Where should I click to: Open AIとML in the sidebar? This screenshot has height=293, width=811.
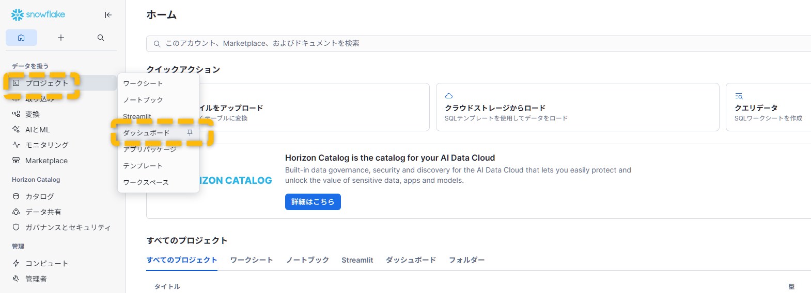pyautogui.click(x=37, y=130)
